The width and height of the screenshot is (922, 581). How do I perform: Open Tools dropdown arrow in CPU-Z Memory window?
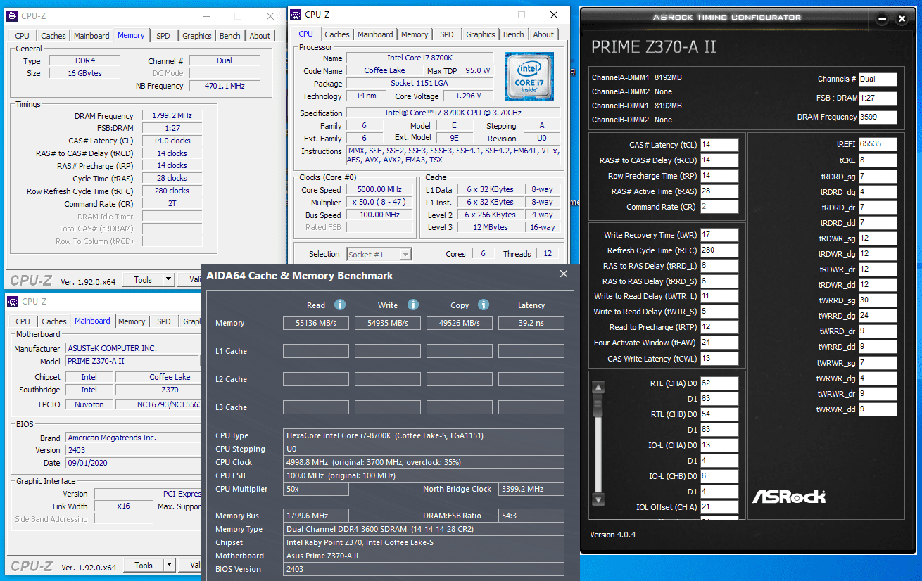(x=169, y=279)
